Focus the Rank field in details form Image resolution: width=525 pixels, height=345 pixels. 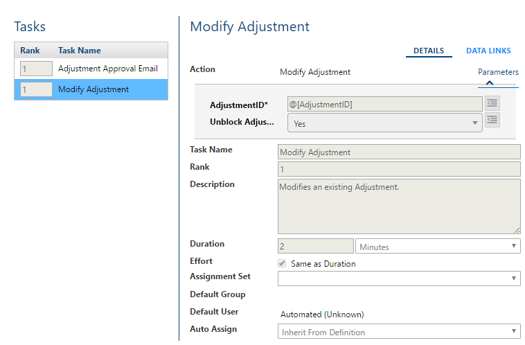tap(398, 170)
